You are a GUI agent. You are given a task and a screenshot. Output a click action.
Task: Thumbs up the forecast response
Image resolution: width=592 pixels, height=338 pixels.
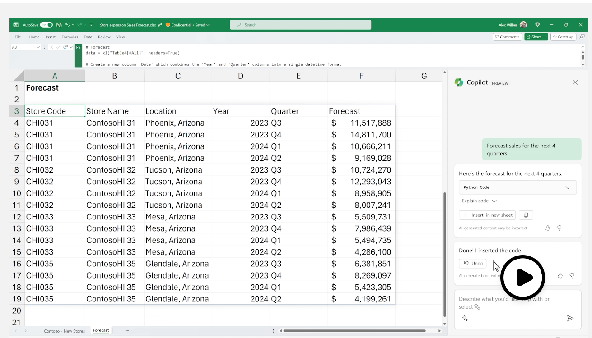tap(547, 228)
